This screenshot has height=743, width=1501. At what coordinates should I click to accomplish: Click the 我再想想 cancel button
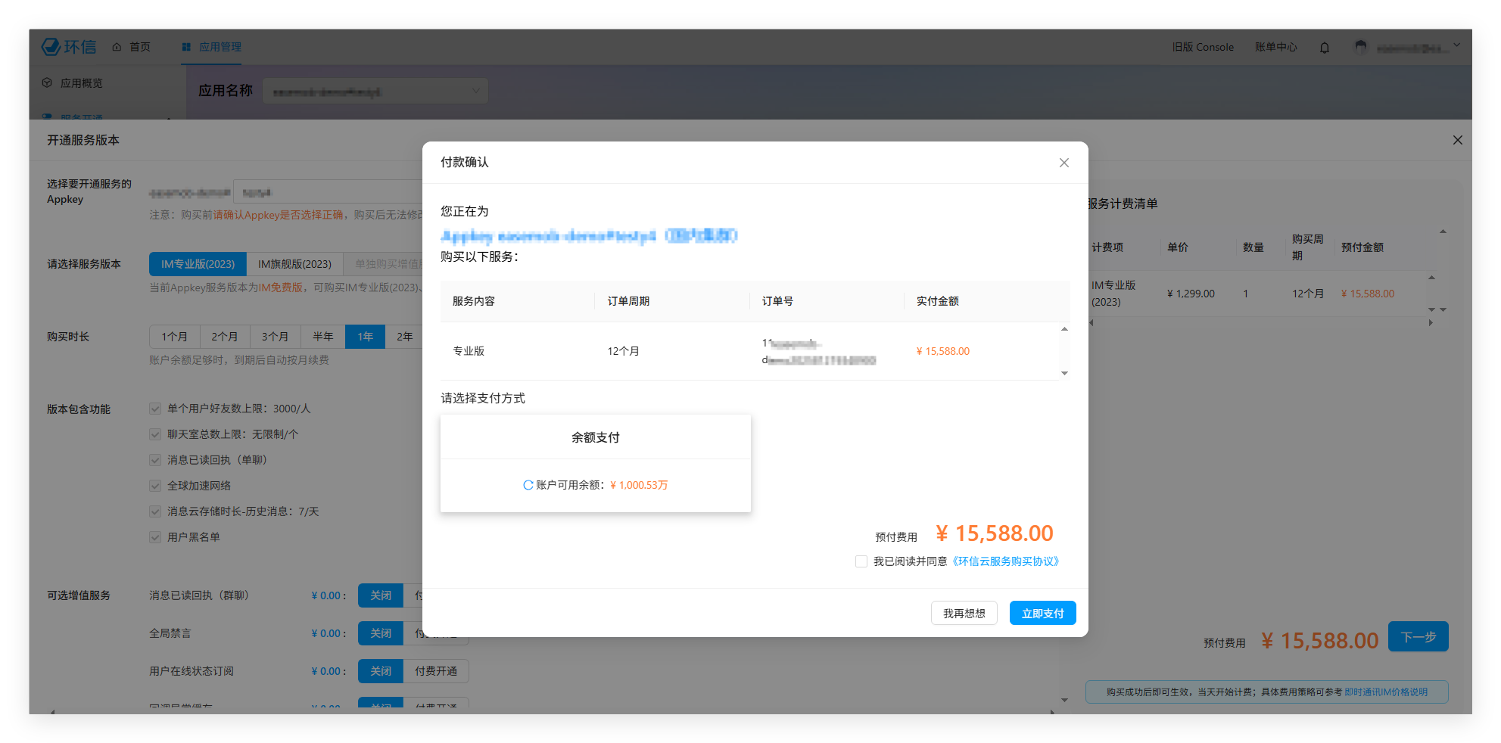[x=964, y=614]
